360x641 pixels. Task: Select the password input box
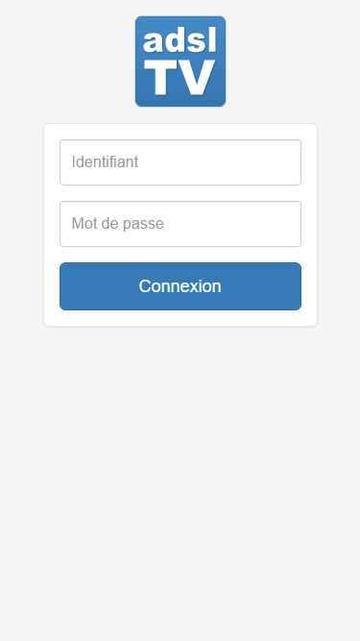tap(180, 224)
